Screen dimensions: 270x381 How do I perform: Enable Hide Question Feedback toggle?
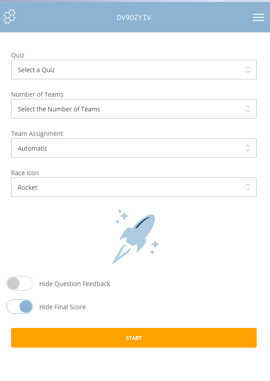[x=20, y=283]
